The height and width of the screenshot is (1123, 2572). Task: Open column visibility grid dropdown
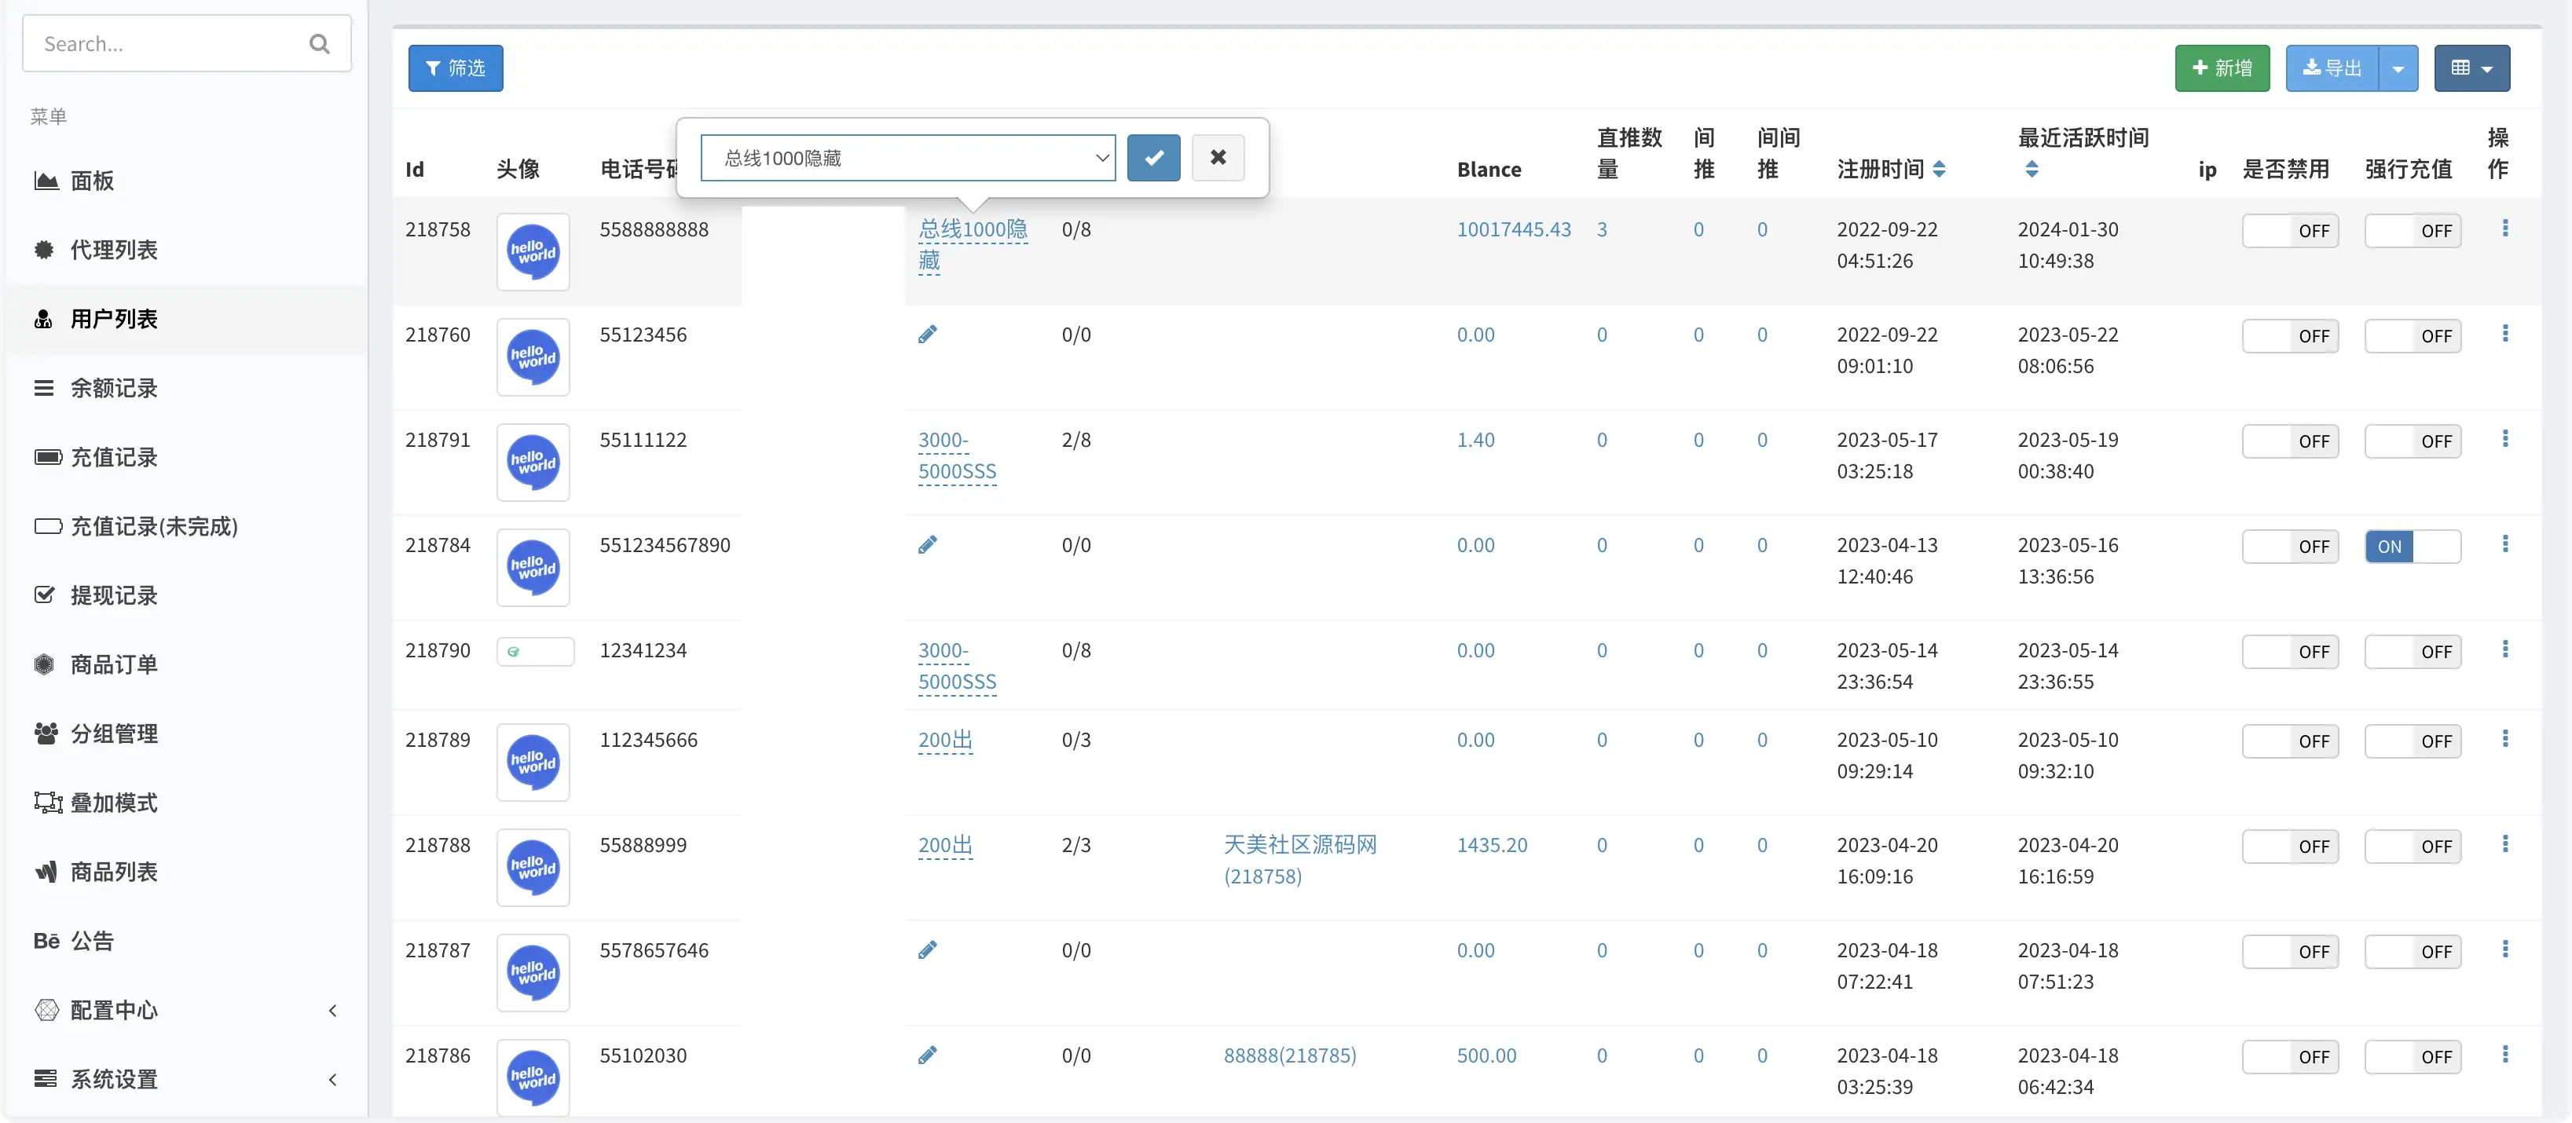tap(2471, 68)
